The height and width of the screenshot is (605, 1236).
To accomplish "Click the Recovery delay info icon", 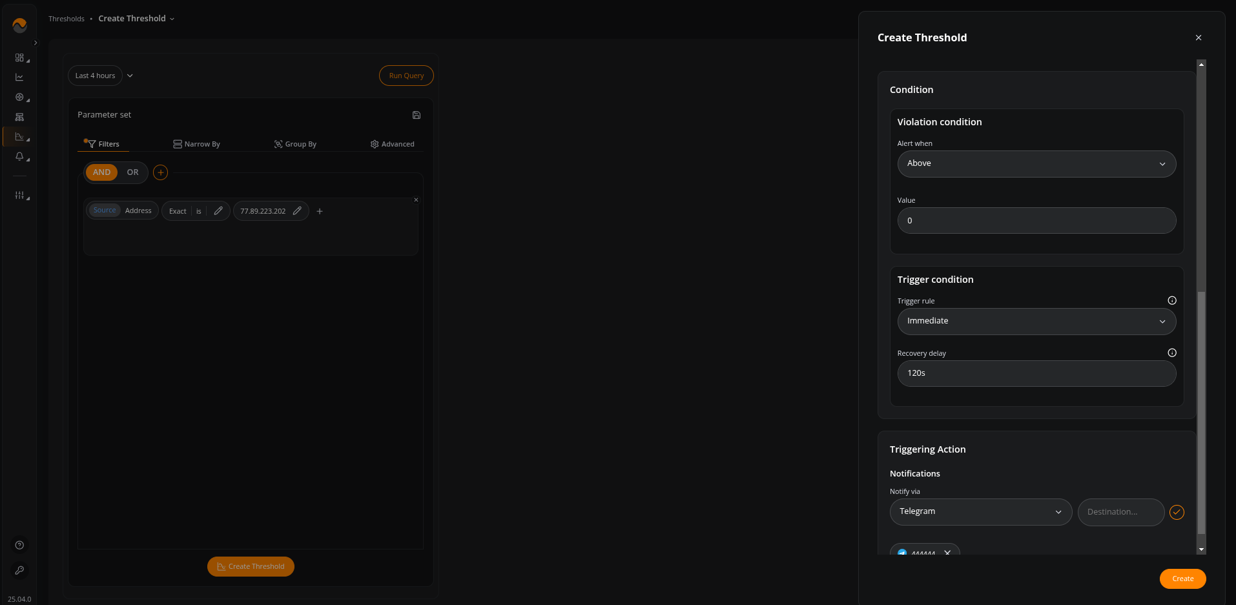I will pos(1171,353).
